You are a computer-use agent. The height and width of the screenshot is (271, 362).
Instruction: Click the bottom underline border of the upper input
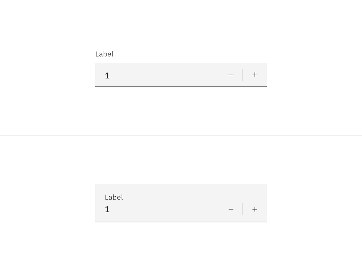click(x=181, y=86)
